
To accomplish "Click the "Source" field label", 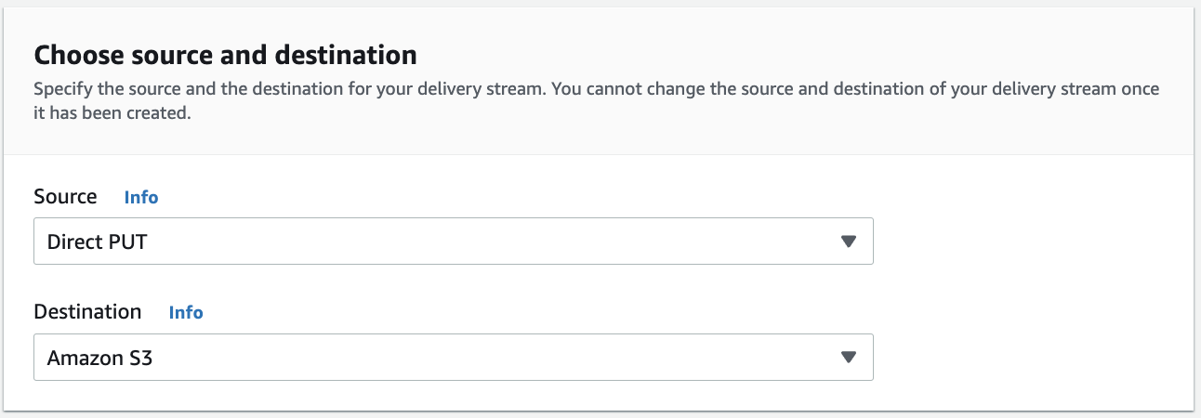I will [65, 197].
